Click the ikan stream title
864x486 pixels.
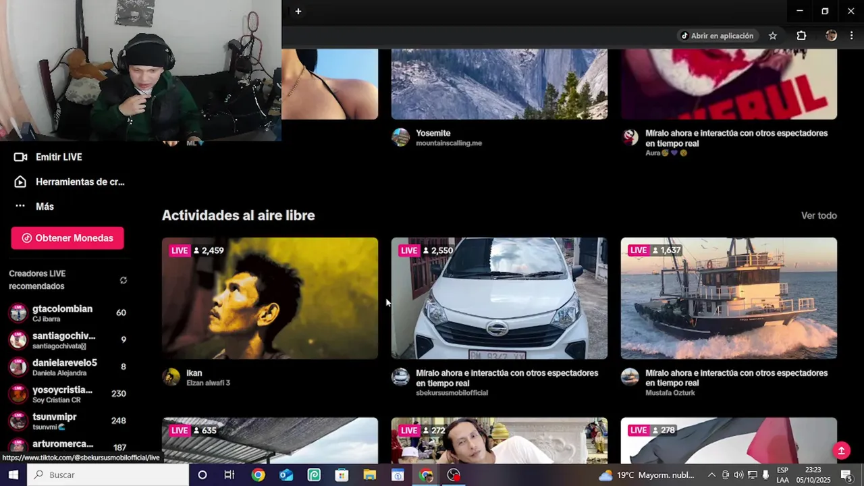(194, 373)
